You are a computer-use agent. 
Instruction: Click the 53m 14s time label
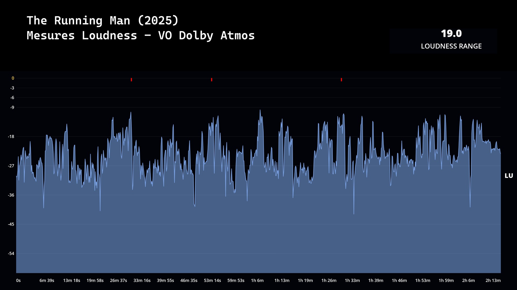coord(212,281)
